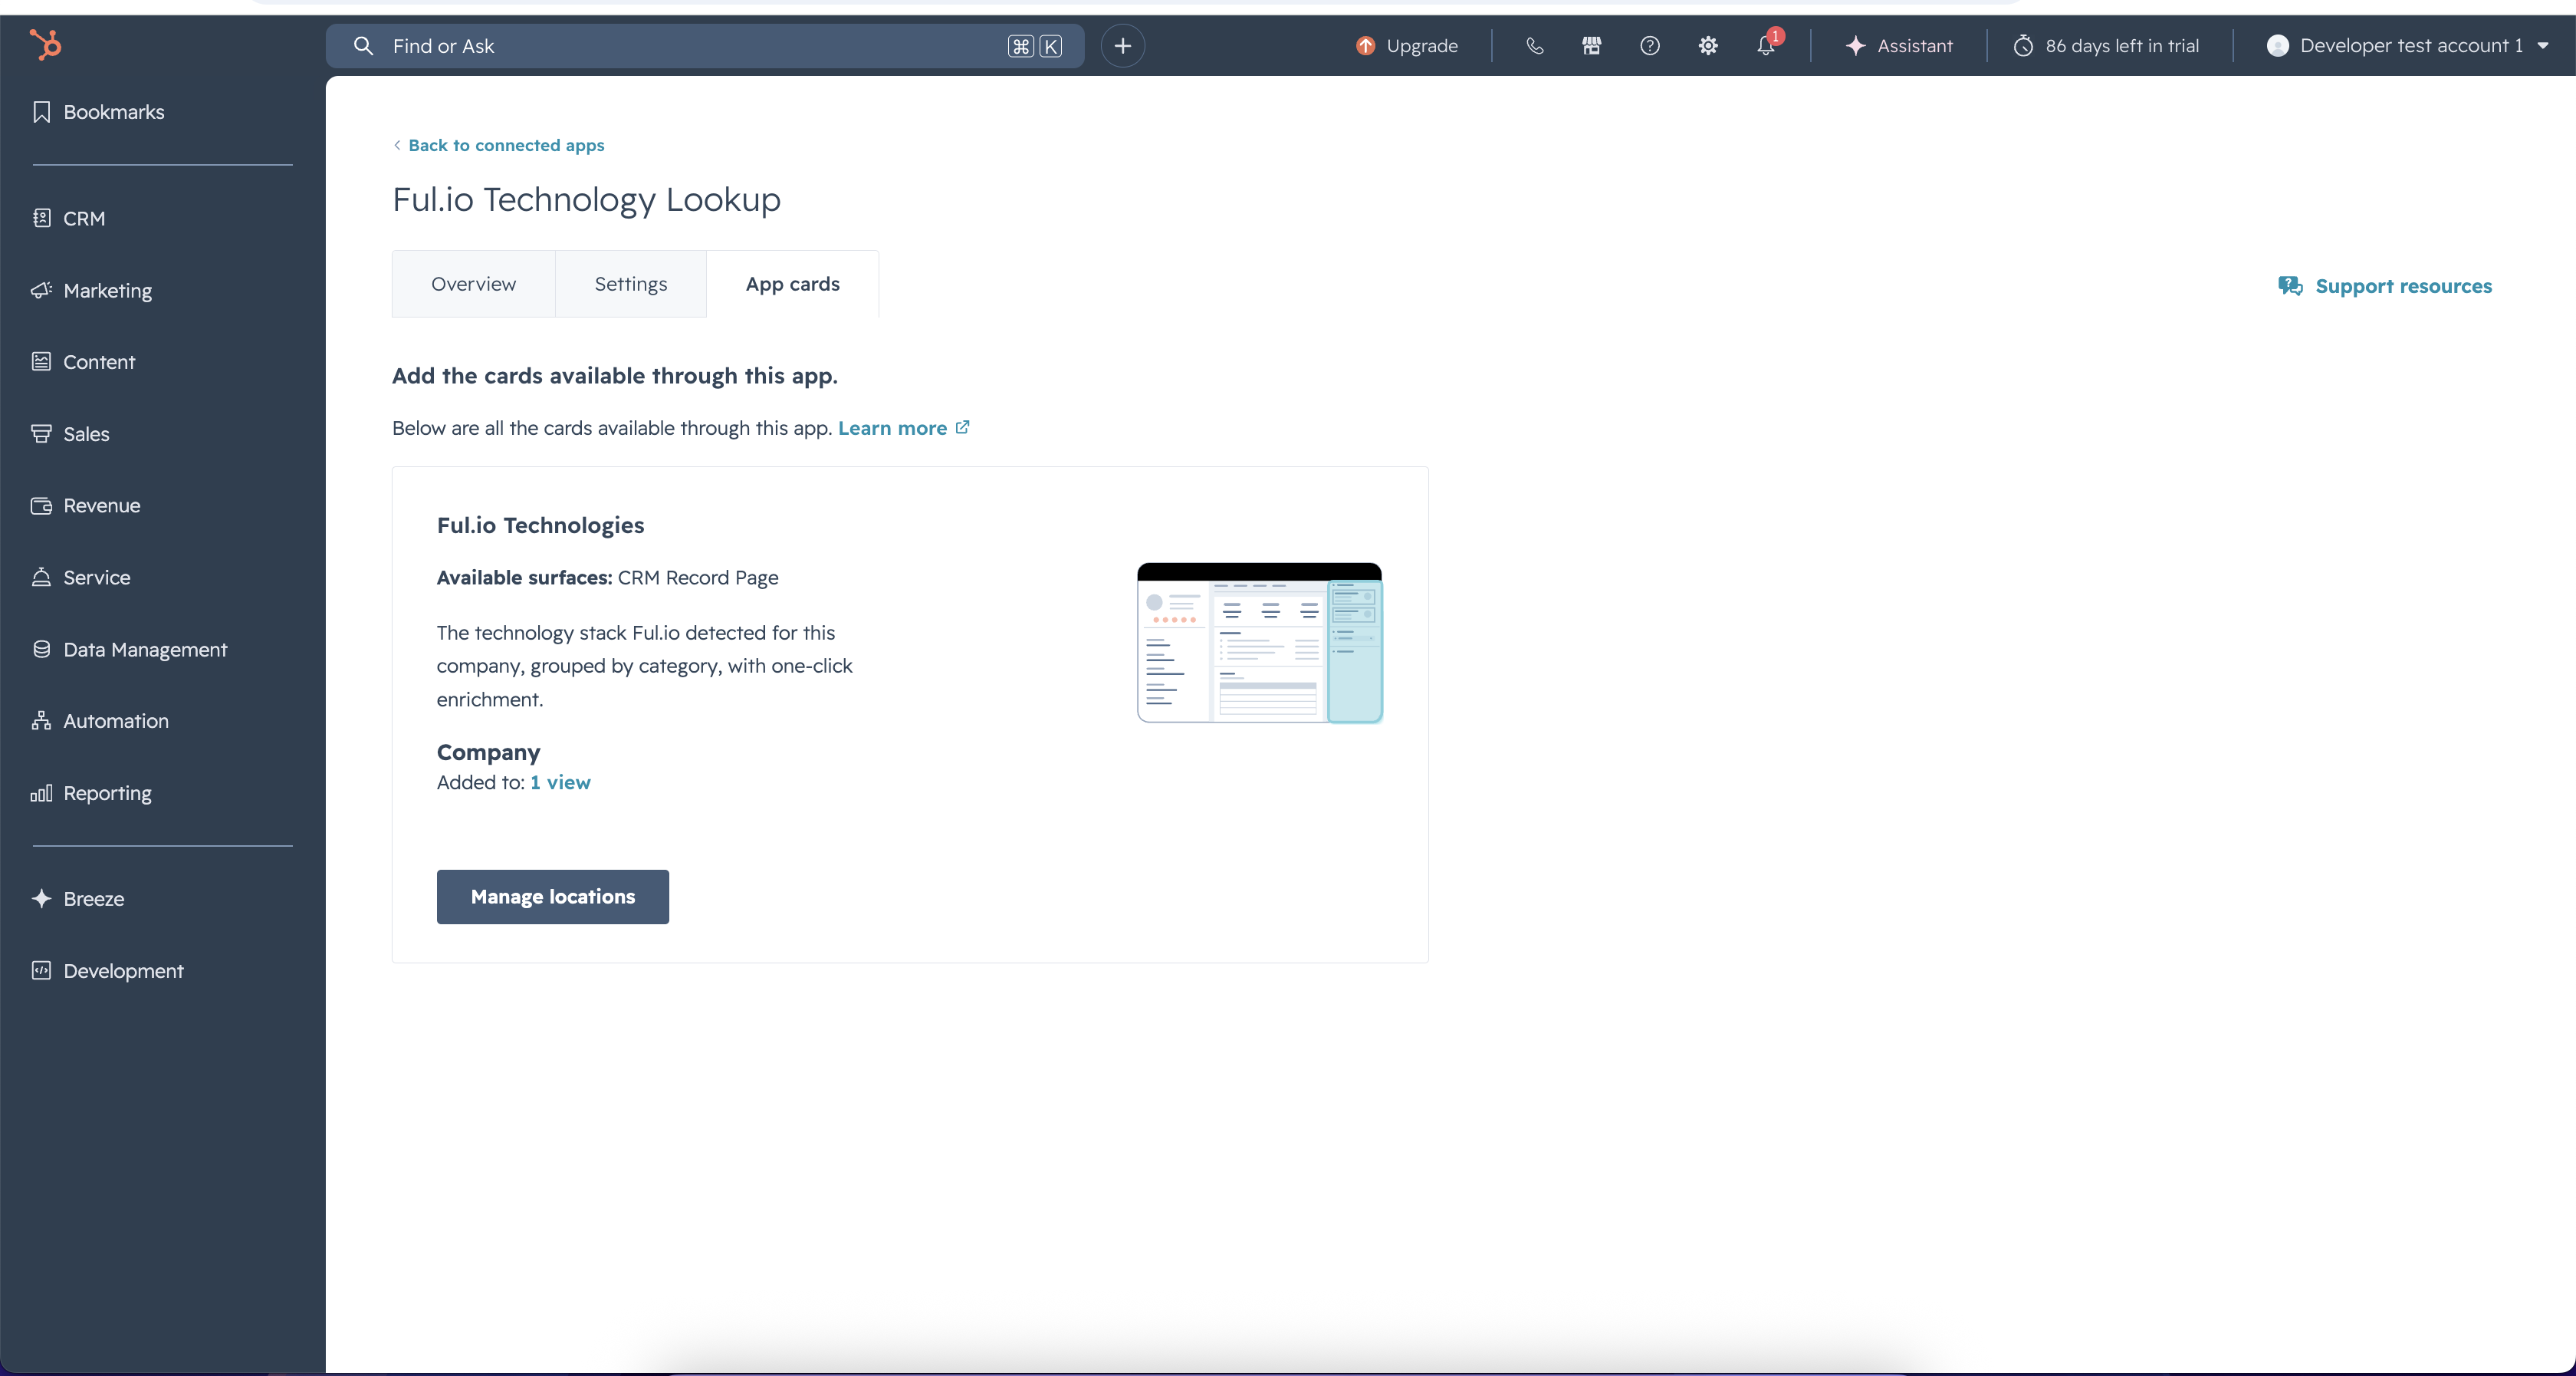Open the Breeze Assistant
Image resolution: width=2576 pixels, height=1376 pixels.
[x=1898, y=46]
